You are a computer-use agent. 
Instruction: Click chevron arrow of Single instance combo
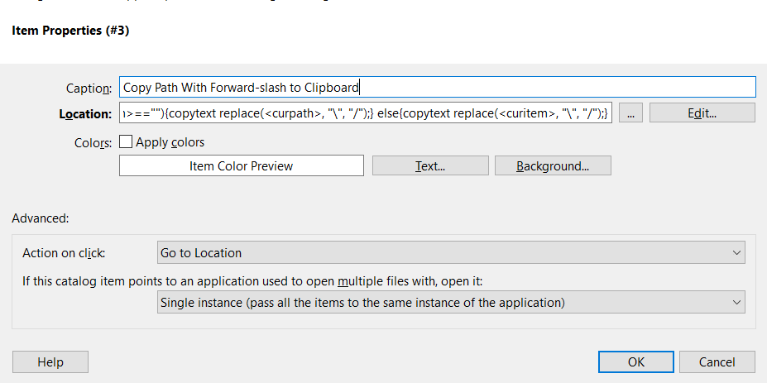(736, 303)
